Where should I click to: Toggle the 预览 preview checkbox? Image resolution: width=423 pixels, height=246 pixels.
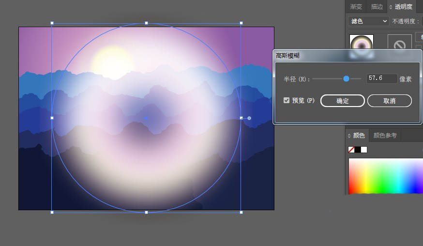pos(287,100)
